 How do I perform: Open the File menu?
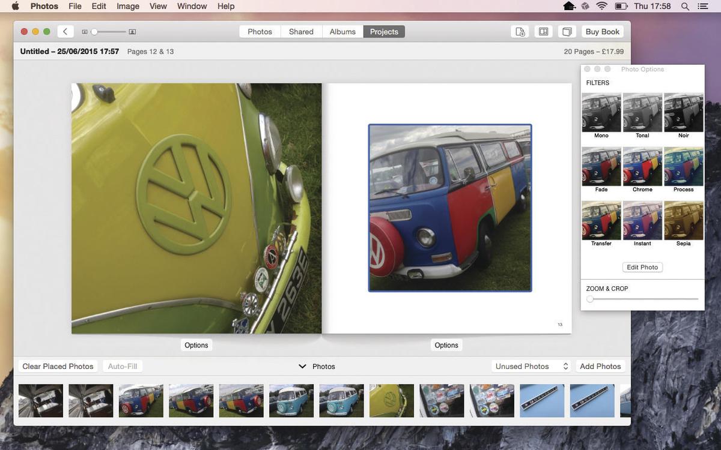pos(75,6)
